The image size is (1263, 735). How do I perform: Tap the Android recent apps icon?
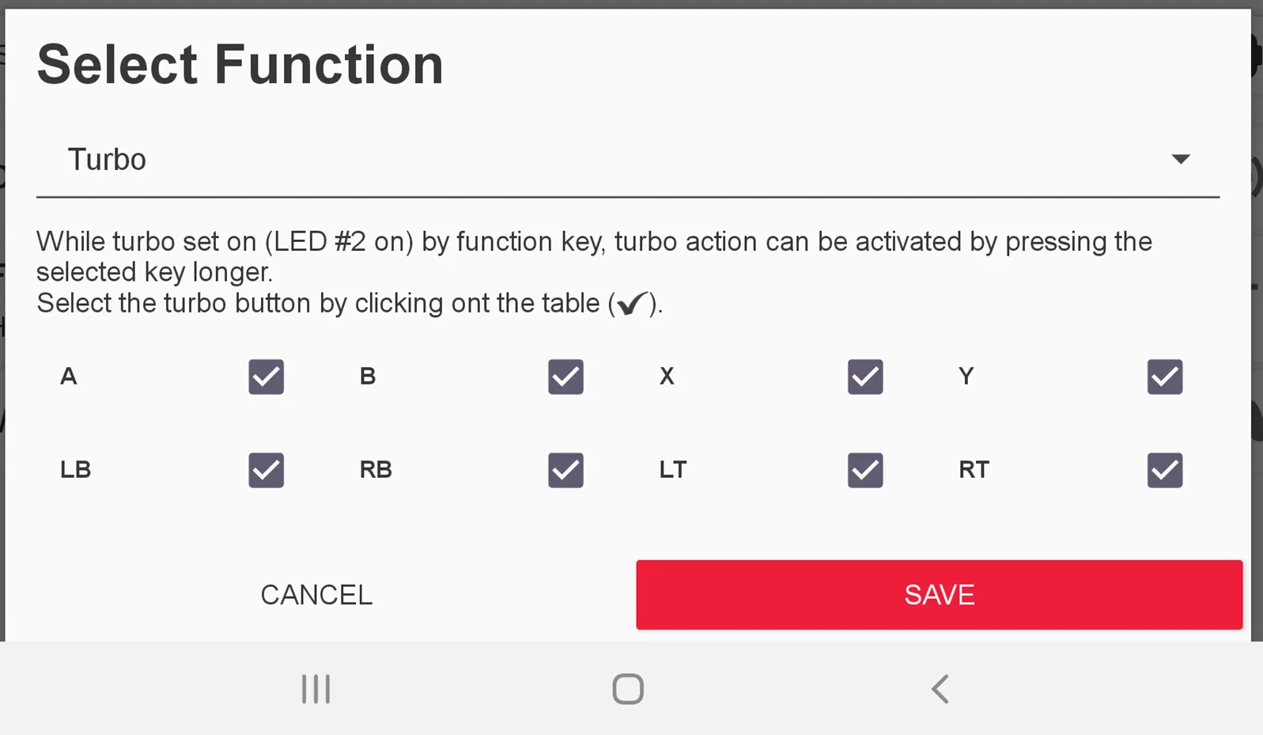point(316,689)
